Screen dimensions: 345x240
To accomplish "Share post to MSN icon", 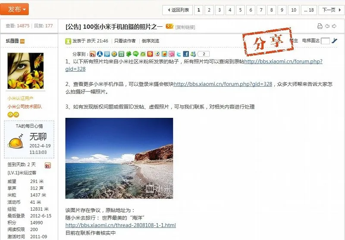I will tap(193, 54).
